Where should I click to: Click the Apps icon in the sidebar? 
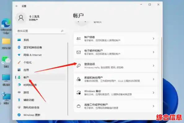19,70
